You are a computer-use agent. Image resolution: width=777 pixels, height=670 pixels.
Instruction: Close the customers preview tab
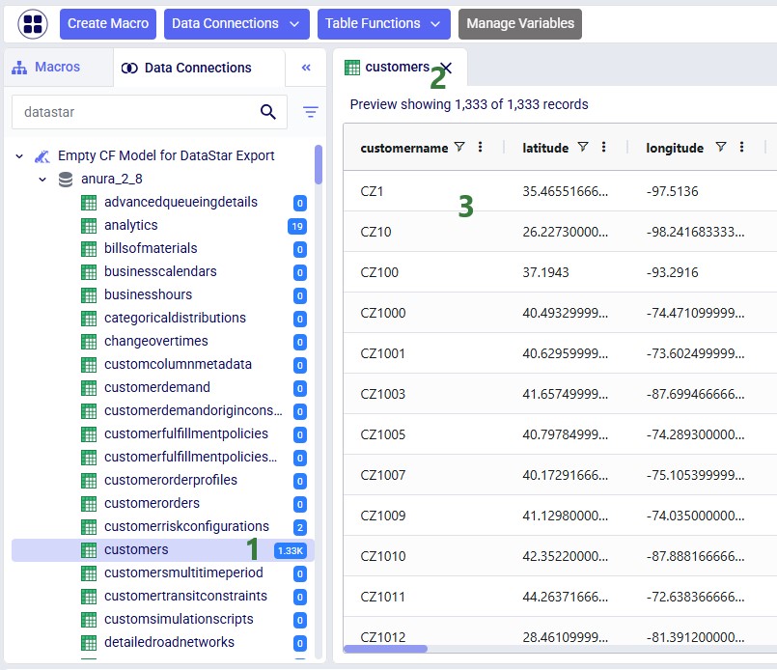[447, 68]
